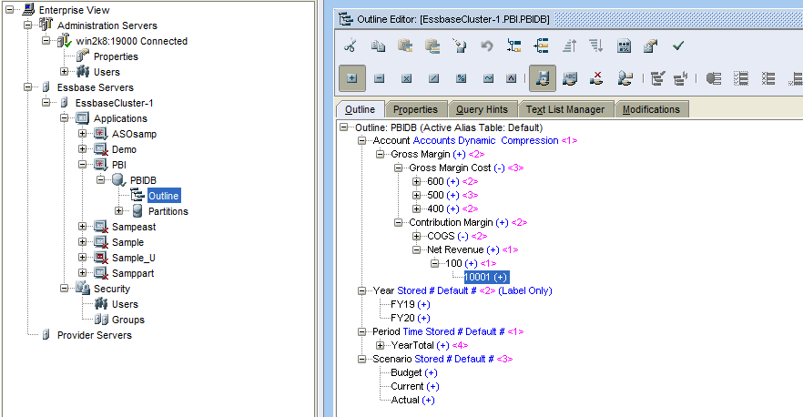Switch to the Outline tab
Screen dimensions: 803x417
(360, 109)
